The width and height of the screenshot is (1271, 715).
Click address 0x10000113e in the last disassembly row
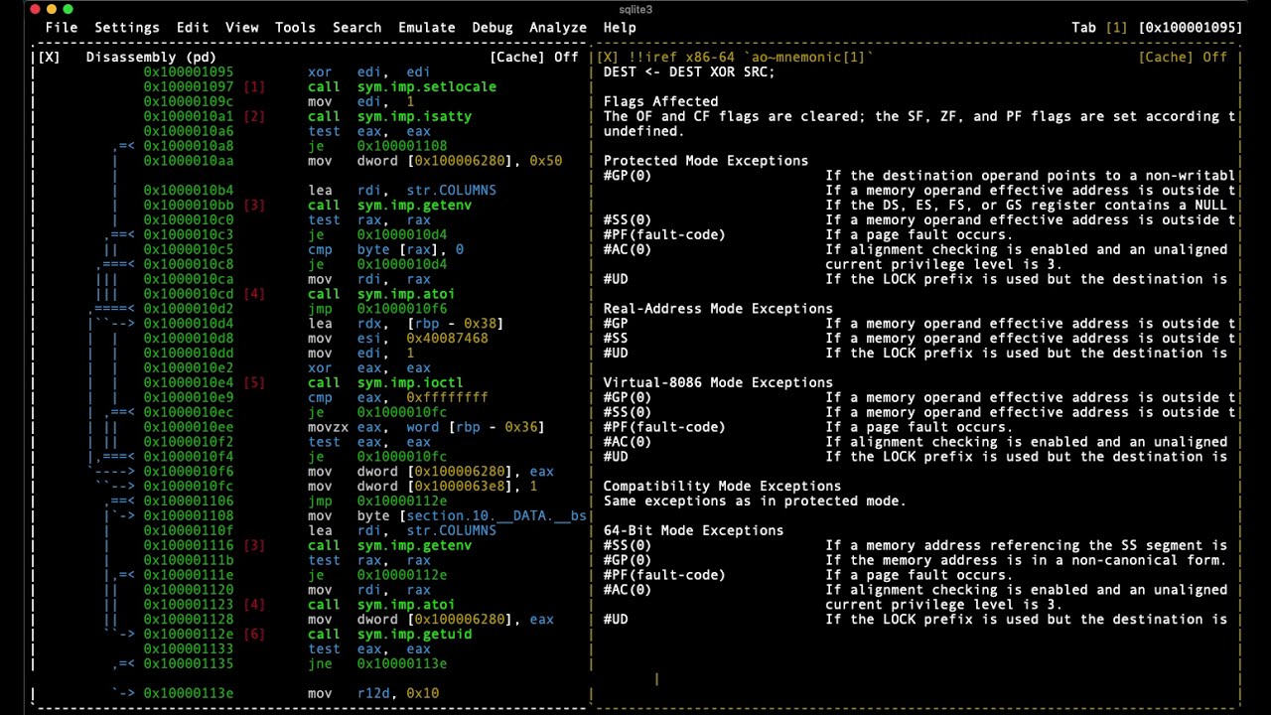[x=189, y=694]
